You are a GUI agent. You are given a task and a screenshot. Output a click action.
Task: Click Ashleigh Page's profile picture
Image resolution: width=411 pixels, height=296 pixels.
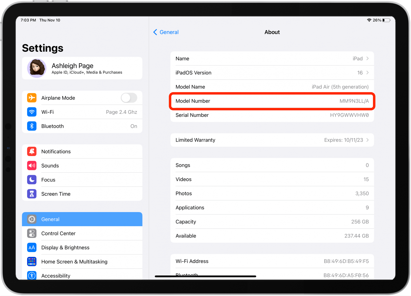[x=37, y=68]
